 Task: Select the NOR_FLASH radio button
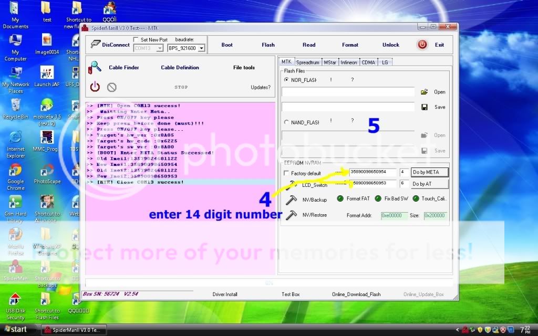286,80
